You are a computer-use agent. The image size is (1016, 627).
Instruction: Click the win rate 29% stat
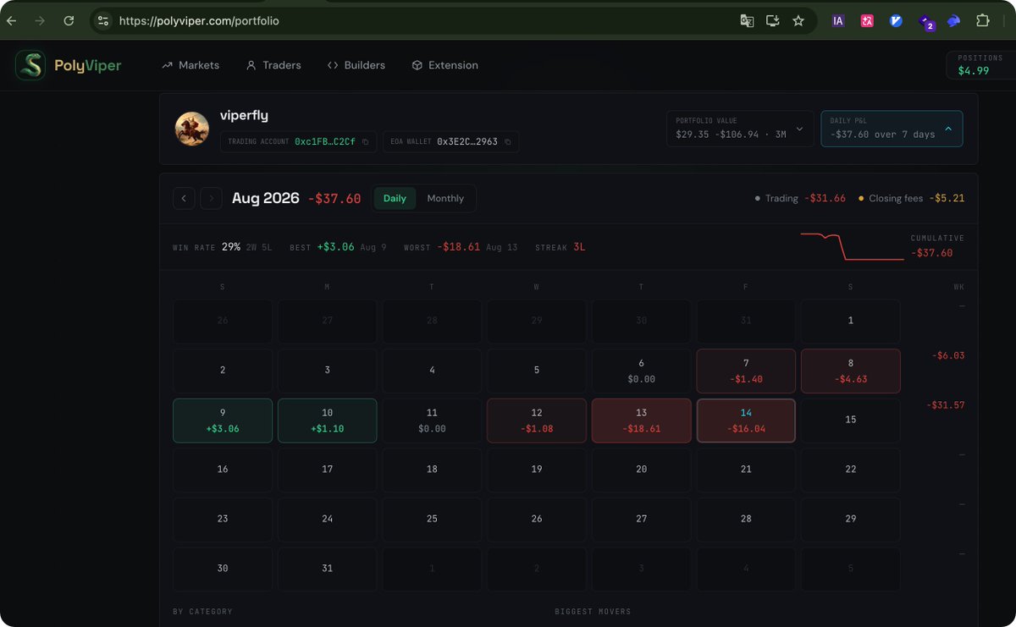[222, 247]
